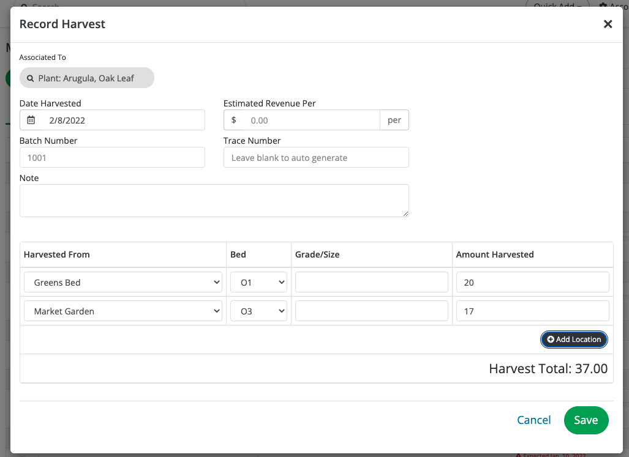Click the Date Harvested field showing 2/8/2022

pos(122,121)
